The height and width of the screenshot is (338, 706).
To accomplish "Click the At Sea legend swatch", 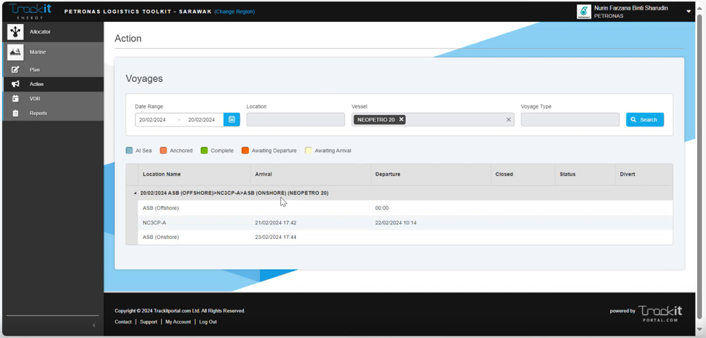I will tap(129, 151).
